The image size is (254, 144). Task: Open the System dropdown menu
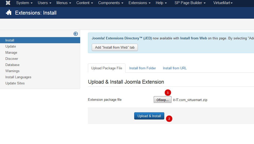pos(24,3)
